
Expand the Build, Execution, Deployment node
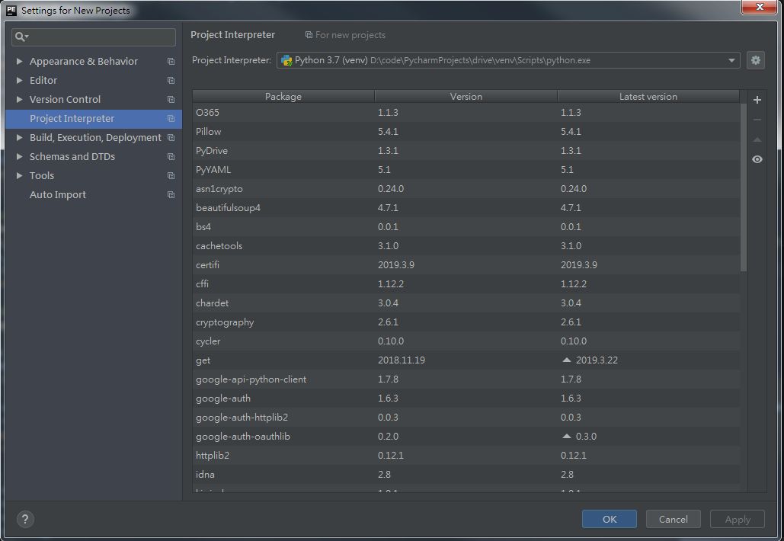(x=20, y=137)
